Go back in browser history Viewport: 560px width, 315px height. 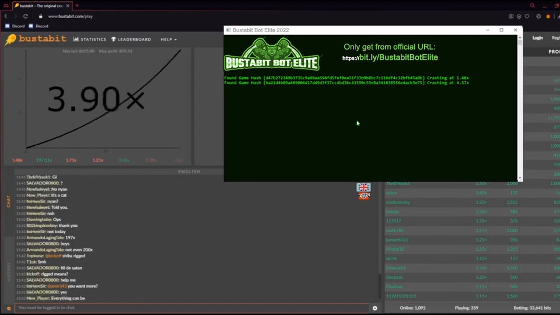tap(6, 16)
